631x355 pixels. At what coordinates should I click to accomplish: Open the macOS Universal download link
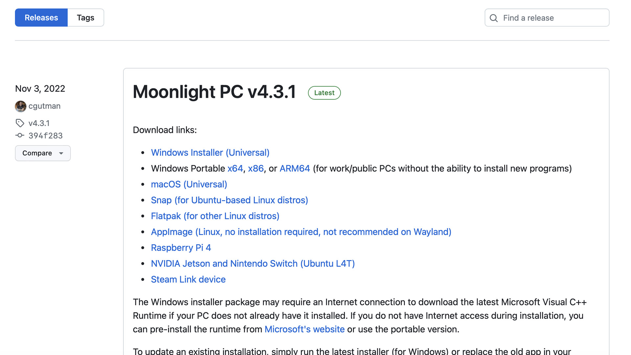click(189, 184)
